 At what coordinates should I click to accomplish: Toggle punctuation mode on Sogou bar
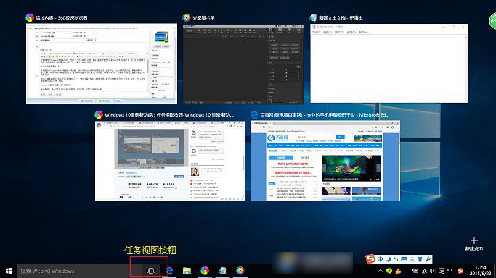tap(396, 259)
